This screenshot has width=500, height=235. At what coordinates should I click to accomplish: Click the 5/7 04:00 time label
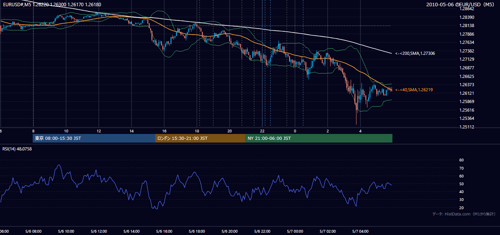360,231
